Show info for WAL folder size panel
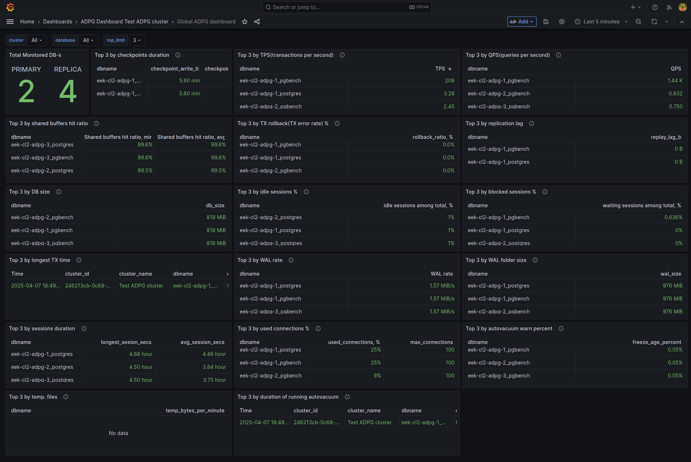This screenshot has height=462, width=691. coord(535,260)
